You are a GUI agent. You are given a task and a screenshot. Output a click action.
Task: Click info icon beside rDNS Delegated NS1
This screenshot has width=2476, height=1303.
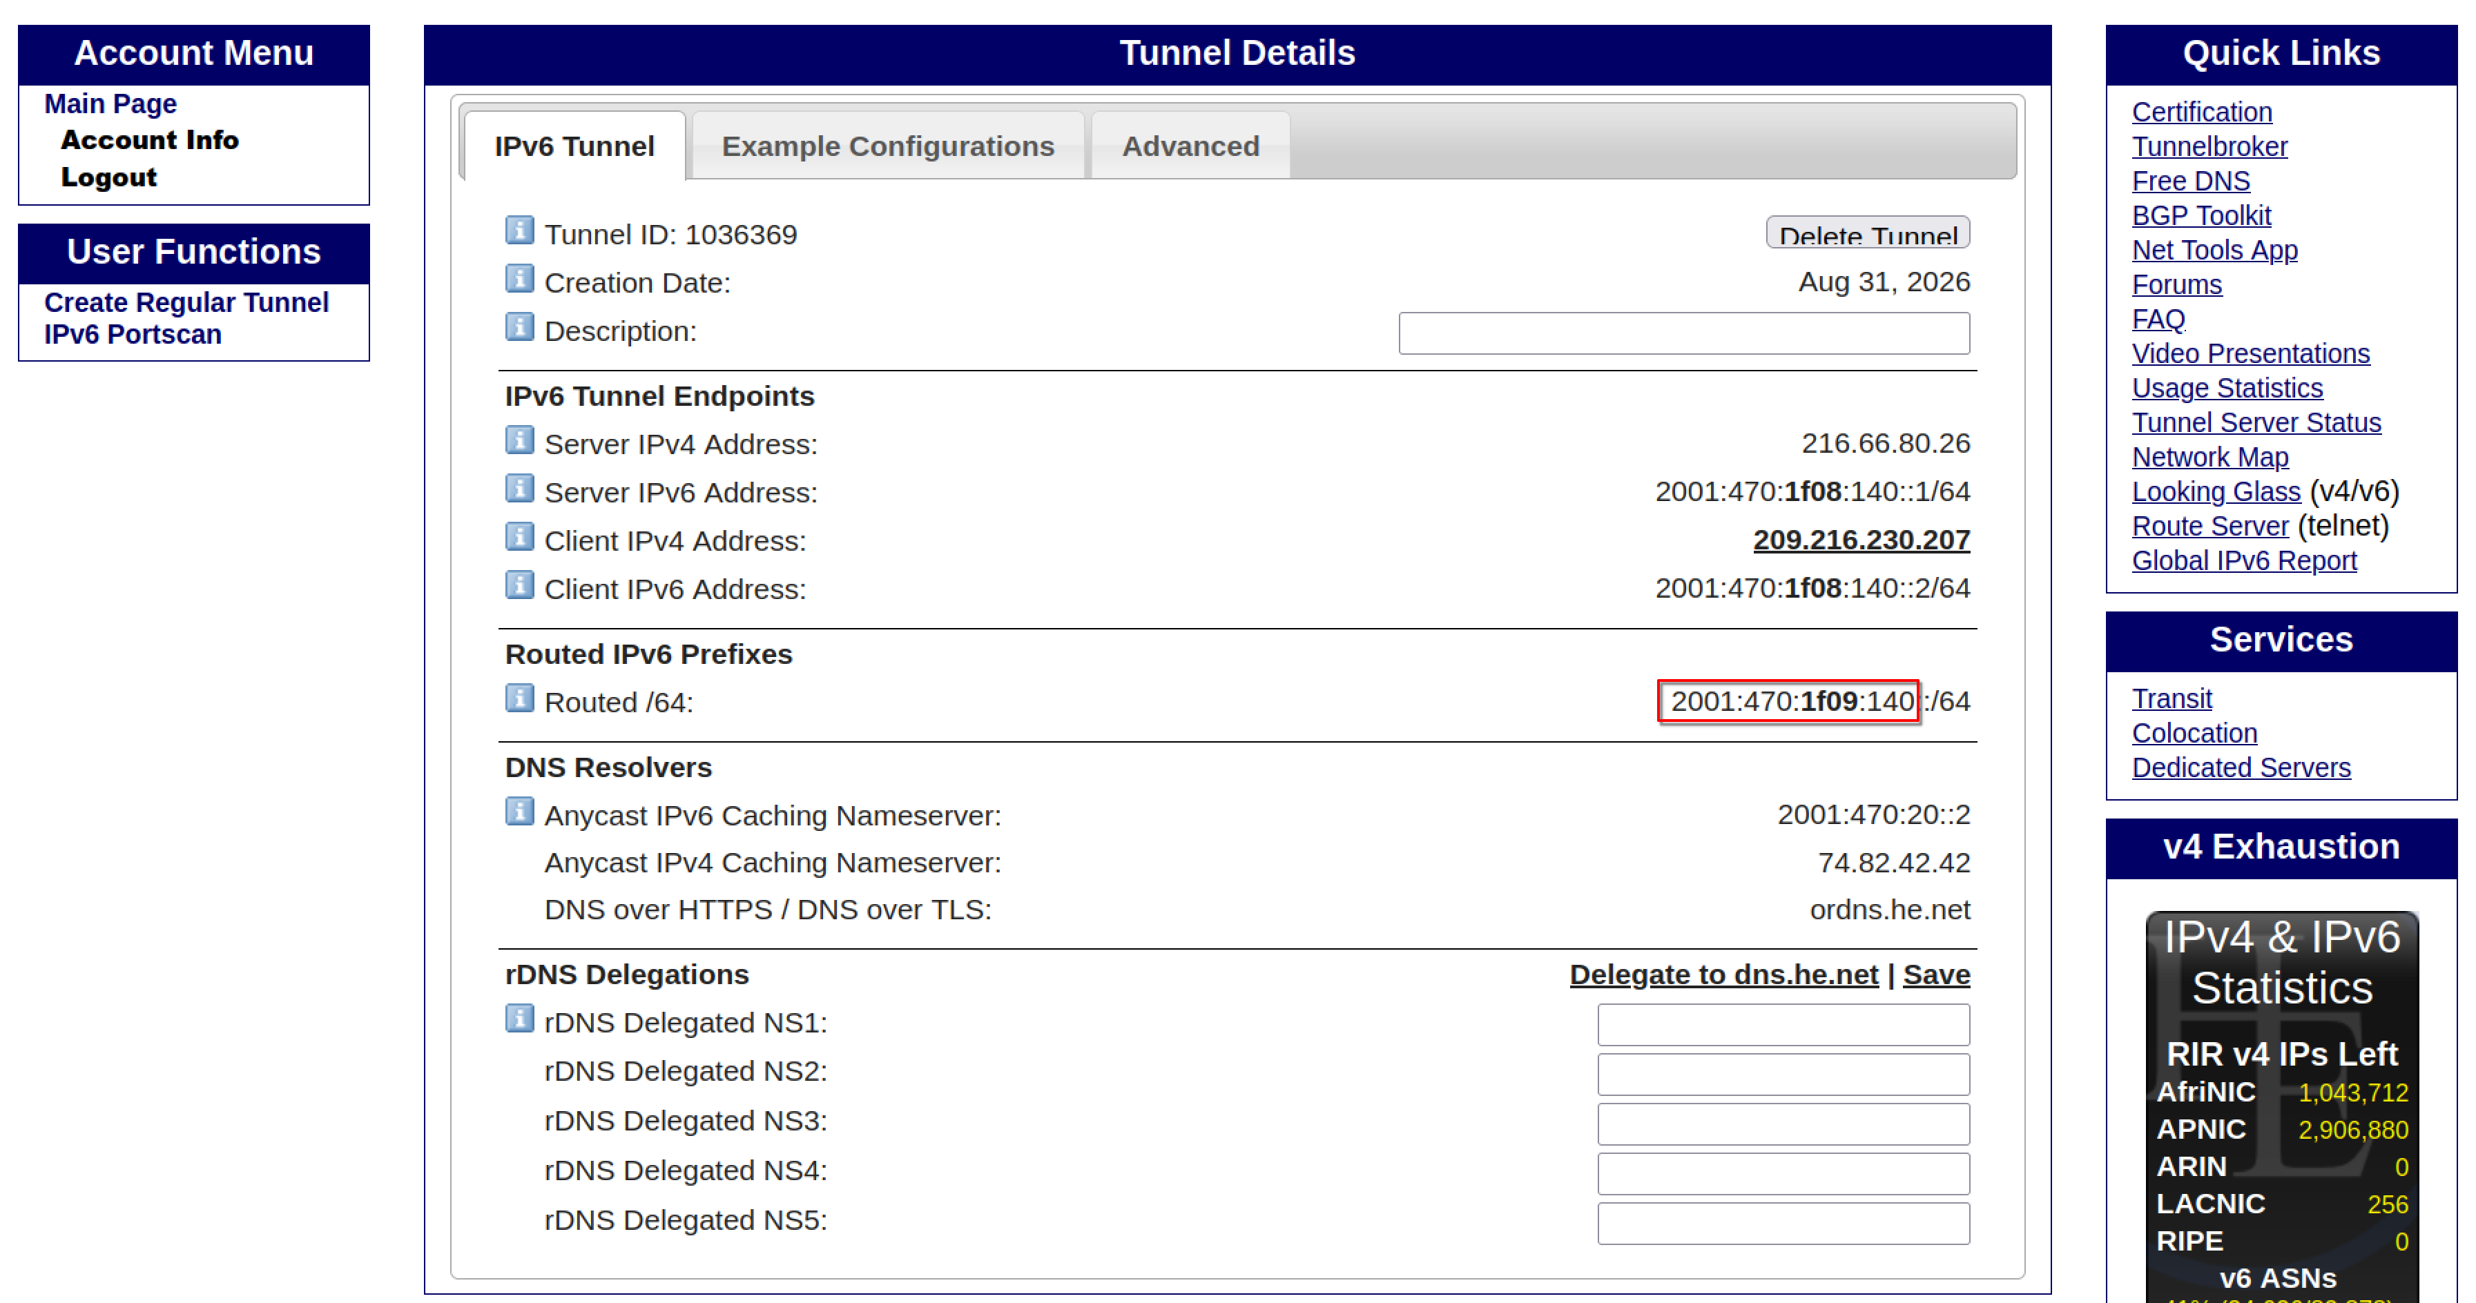(519, 1019)
